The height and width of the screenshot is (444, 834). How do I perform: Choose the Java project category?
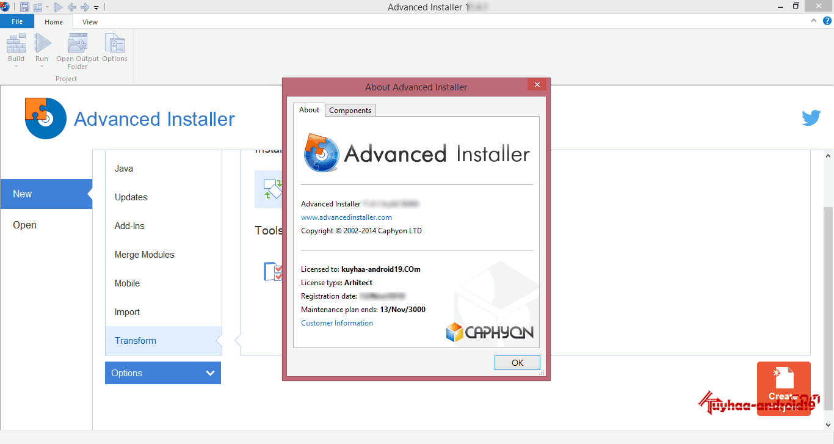(x=163, y=169)
